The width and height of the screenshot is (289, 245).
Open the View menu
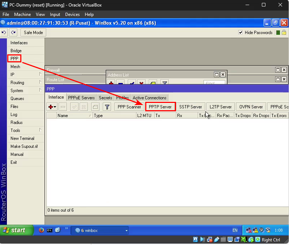(x=40, y=14)
